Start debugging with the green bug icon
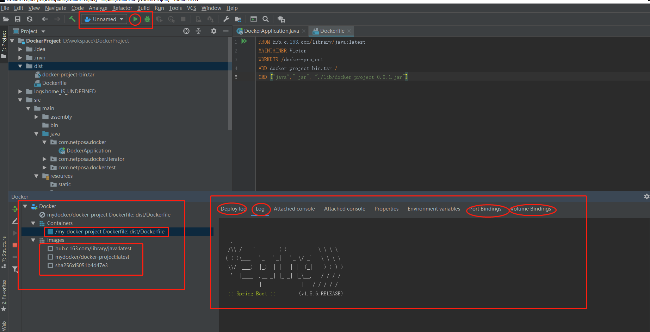 click(x=147, y=19)
